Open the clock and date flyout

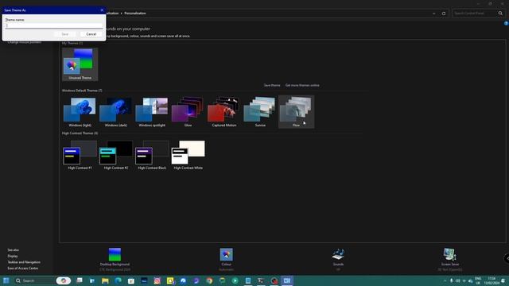click(x=492, y=280)
